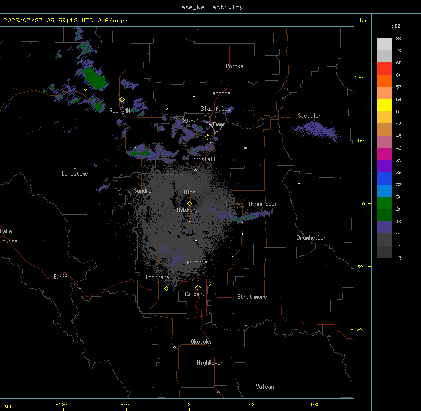Click the asterisk marker above Limestone

pos(75,169)
